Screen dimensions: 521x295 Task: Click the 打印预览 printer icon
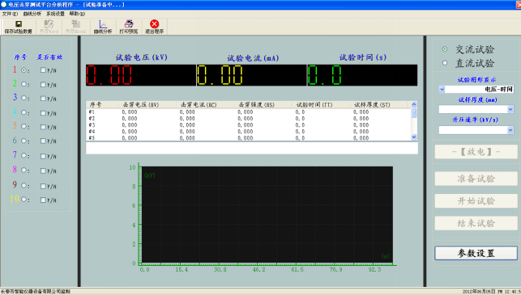[129, 24]
